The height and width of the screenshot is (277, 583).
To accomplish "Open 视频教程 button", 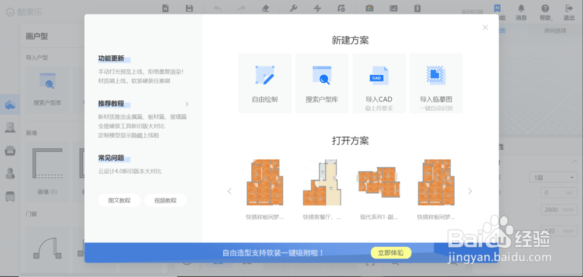I will [x=166, y=201].
